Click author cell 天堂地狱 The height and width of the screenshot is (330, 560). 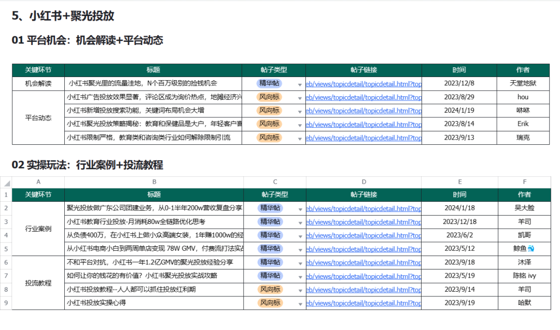pos(523,83)
